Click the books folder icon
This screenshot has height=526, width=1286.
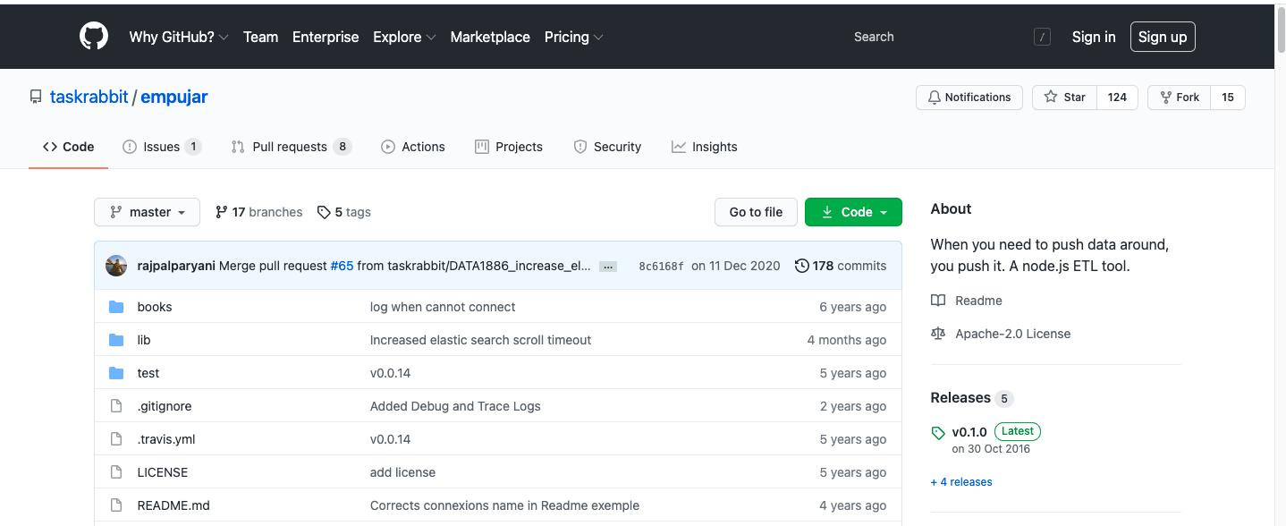point(116,307)
